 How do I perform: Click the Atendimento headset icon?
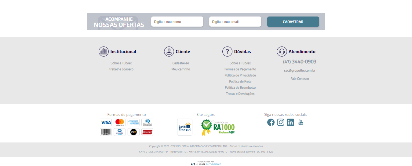(282, 52)
